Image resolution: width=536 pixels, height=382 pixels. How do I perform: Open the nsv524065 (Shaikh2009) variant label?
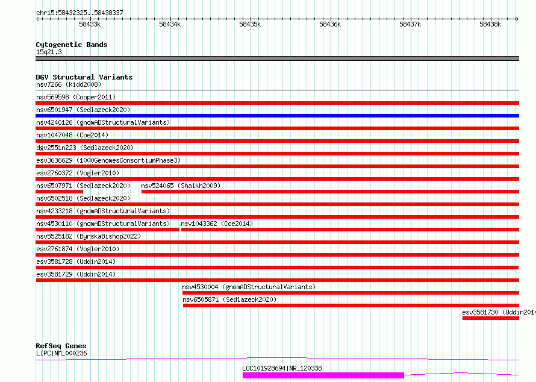click(x=181, y=186)
